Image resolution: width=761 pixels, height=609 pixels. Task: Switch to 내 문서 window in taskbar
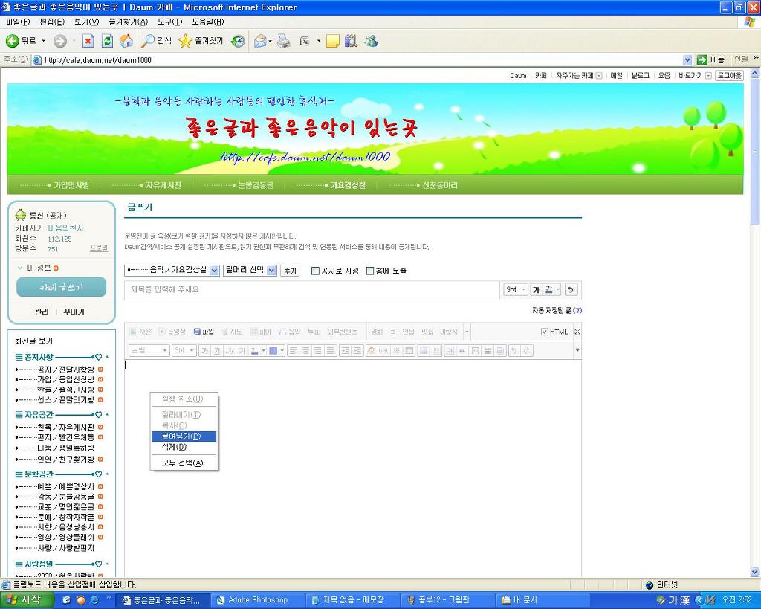(543, 600)
